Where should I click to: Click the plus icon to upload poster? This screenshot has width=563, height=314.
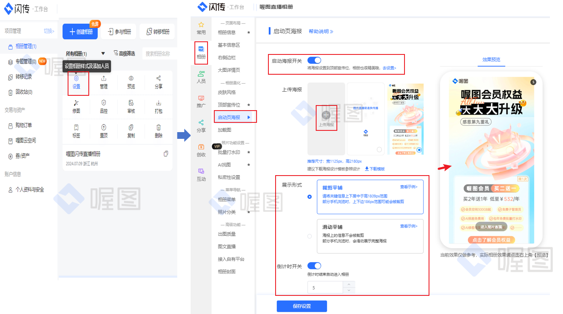click(326, 115)
